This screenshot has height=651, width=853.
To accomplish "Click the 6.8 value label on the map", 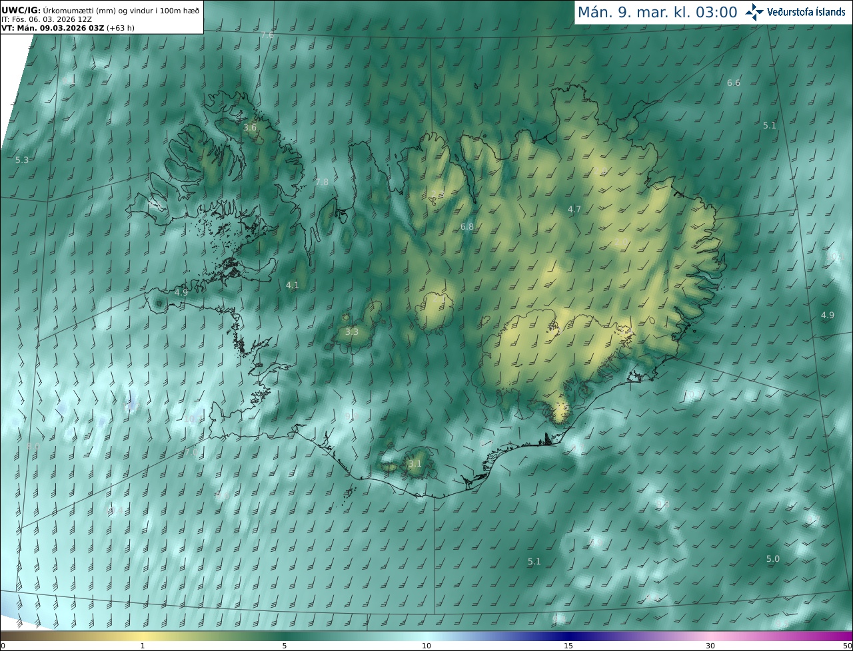I will click(x=467, y=226).
